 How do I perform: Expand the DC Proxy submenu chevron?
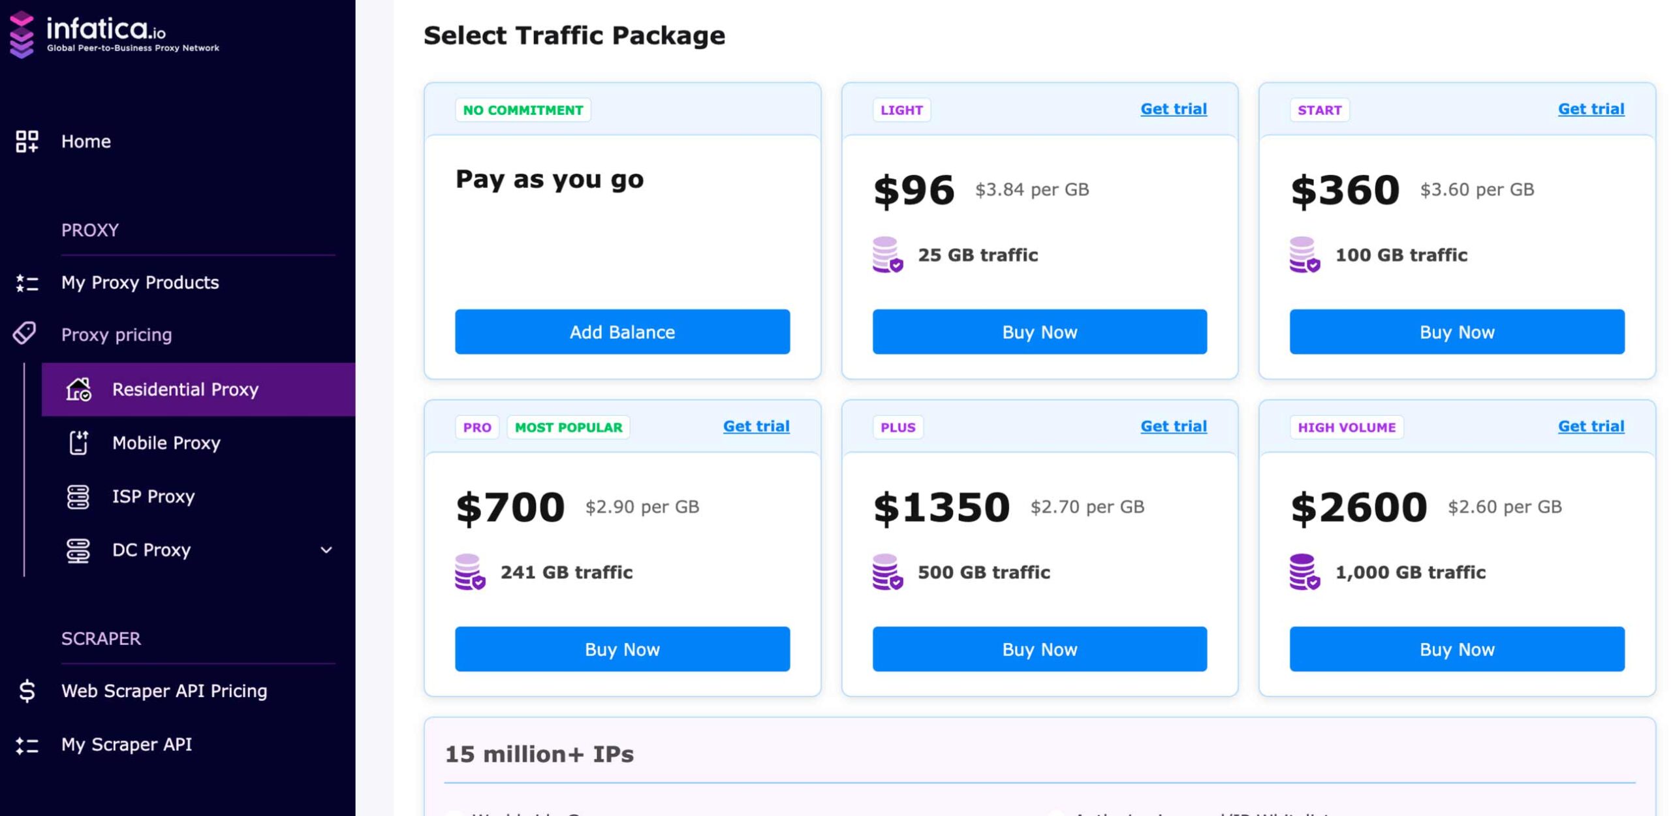tap(326, 550)
